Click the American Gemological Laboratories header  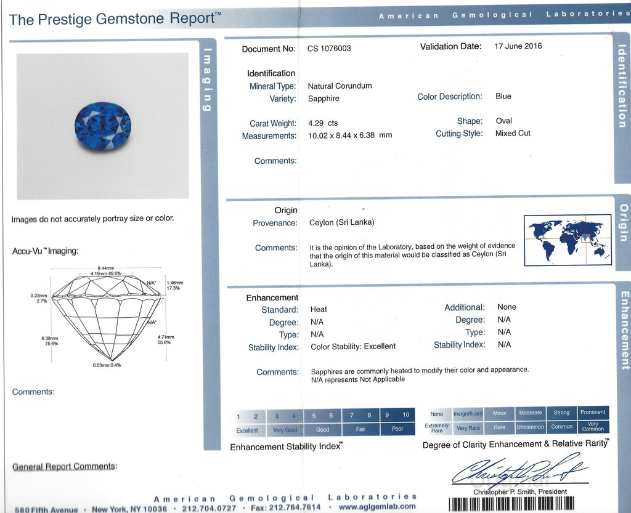(x=499, y=15)
